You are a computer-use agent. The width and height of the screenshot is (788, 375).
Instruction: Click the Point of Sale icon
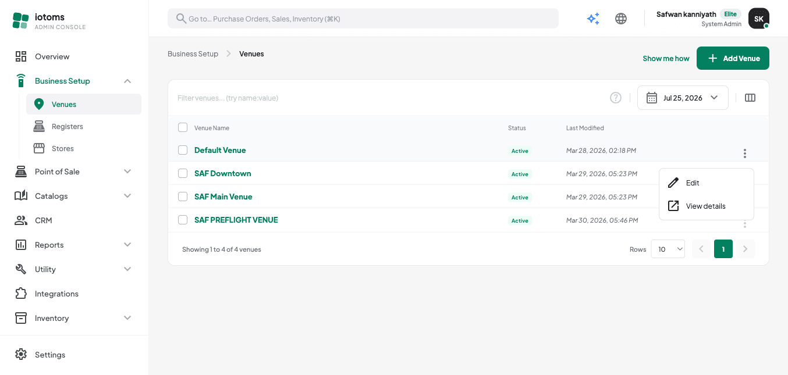pyautogui.click(x=21, y=172)
